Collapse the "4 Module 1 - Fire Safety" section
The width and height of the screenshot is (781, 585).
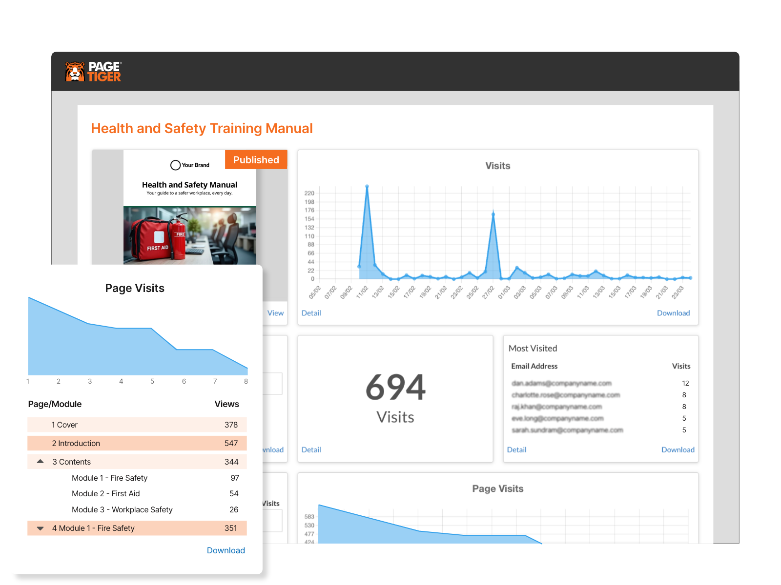click(41, 528)
